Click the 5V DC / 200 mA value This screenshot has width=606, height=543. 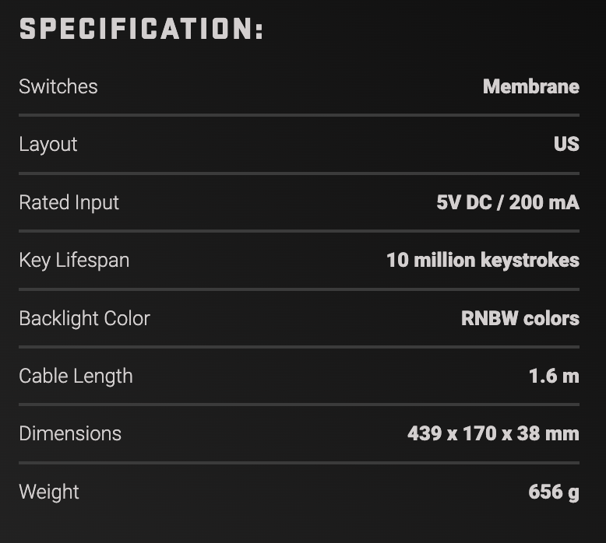coord(508,202)
